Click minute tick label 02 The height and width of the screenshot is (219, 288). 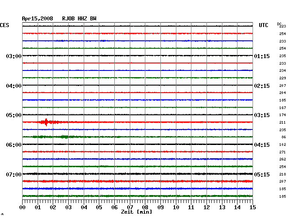[x=53, y=207]
